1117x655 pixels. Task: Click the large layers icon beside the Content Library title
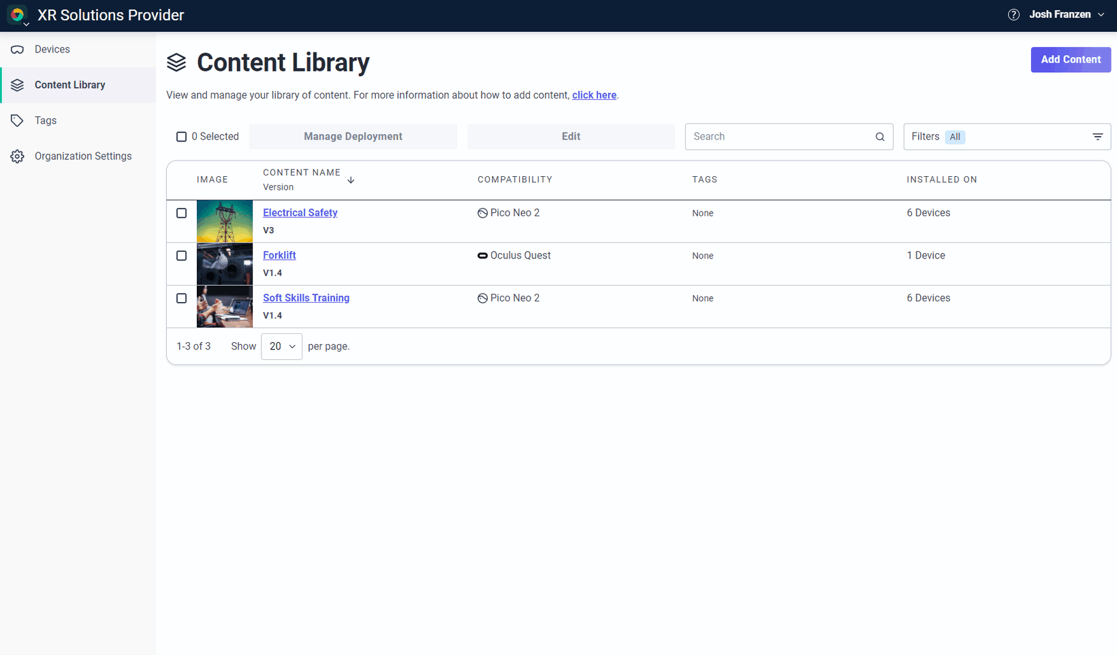coord(176,62)
